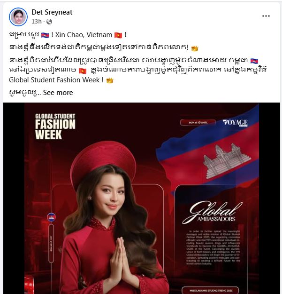Click the Global Ambassadors description paragraph
Viewport: 282px width, 294px height.
tap(213, 247)
